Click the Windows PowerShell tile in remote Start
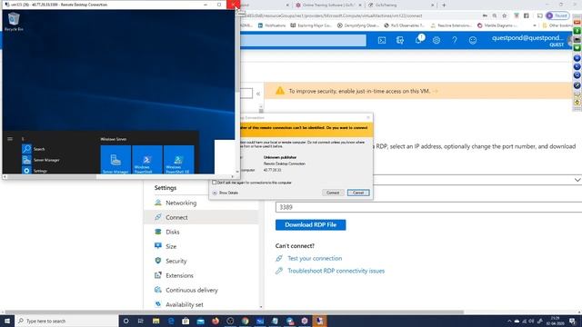Screen dimensions: 582x327 pyautogui.click(x=147, y=160)
